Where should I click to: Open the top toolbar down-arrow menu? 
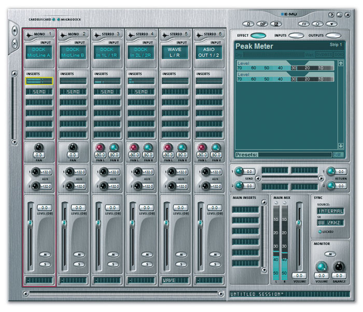pos(331,24)
